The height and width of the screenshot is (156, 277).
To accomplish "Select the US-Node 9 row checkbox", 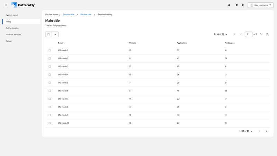I will (x=50, y=115).
